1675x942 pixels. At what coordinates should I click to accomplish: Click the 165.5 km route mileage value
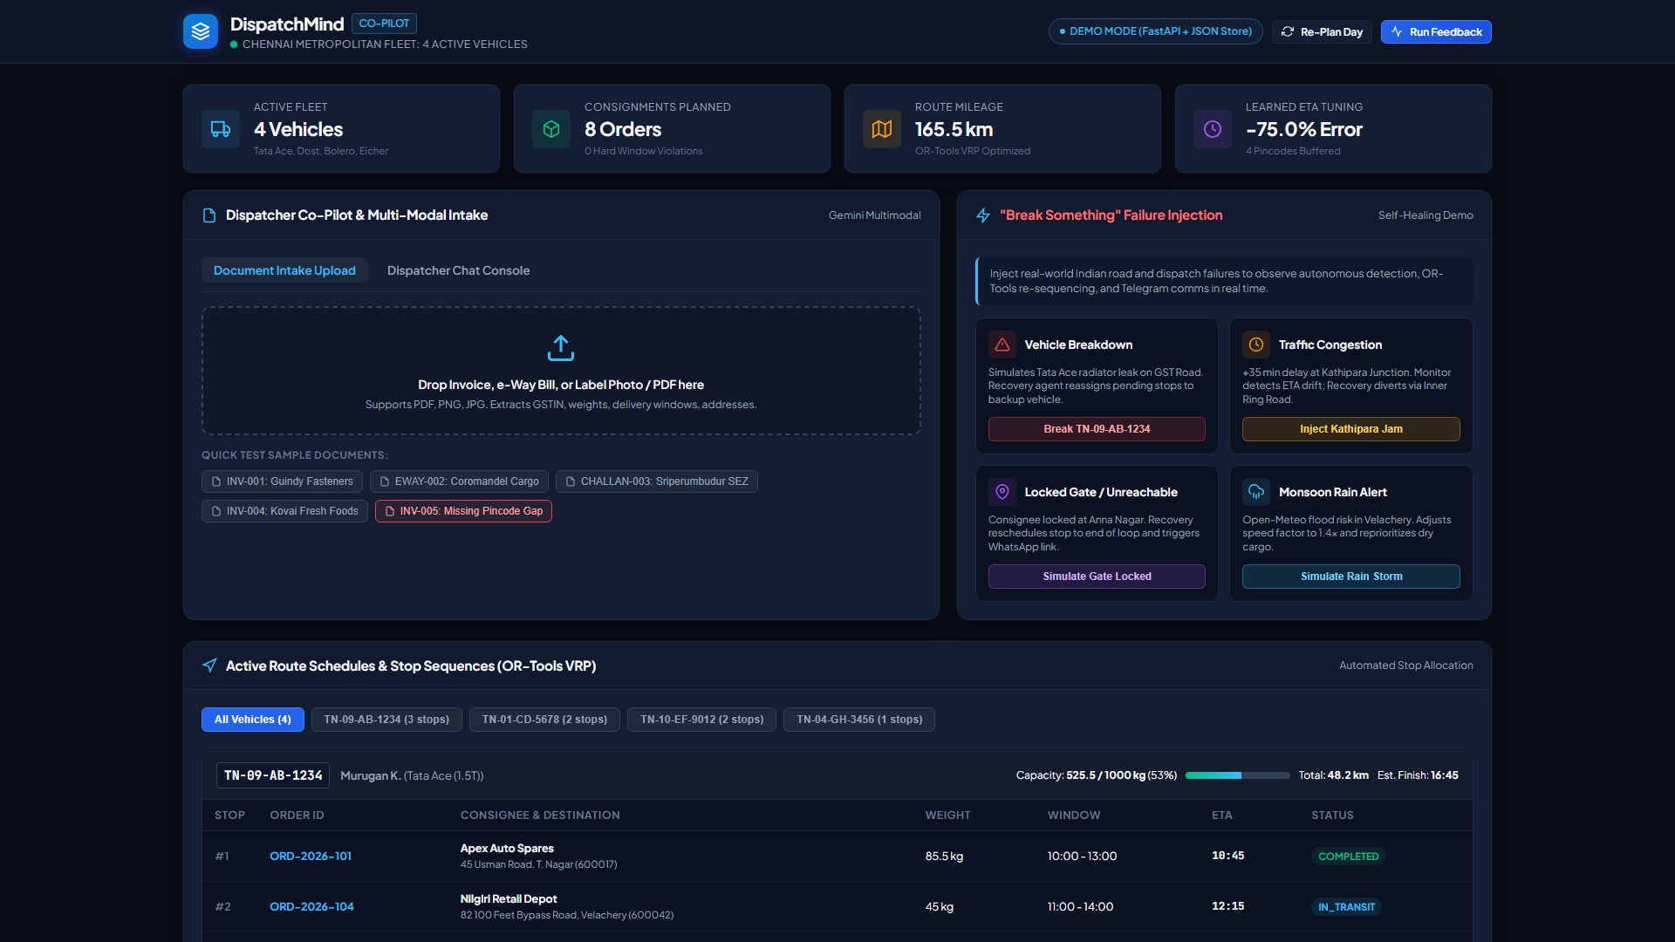[954, 129]
